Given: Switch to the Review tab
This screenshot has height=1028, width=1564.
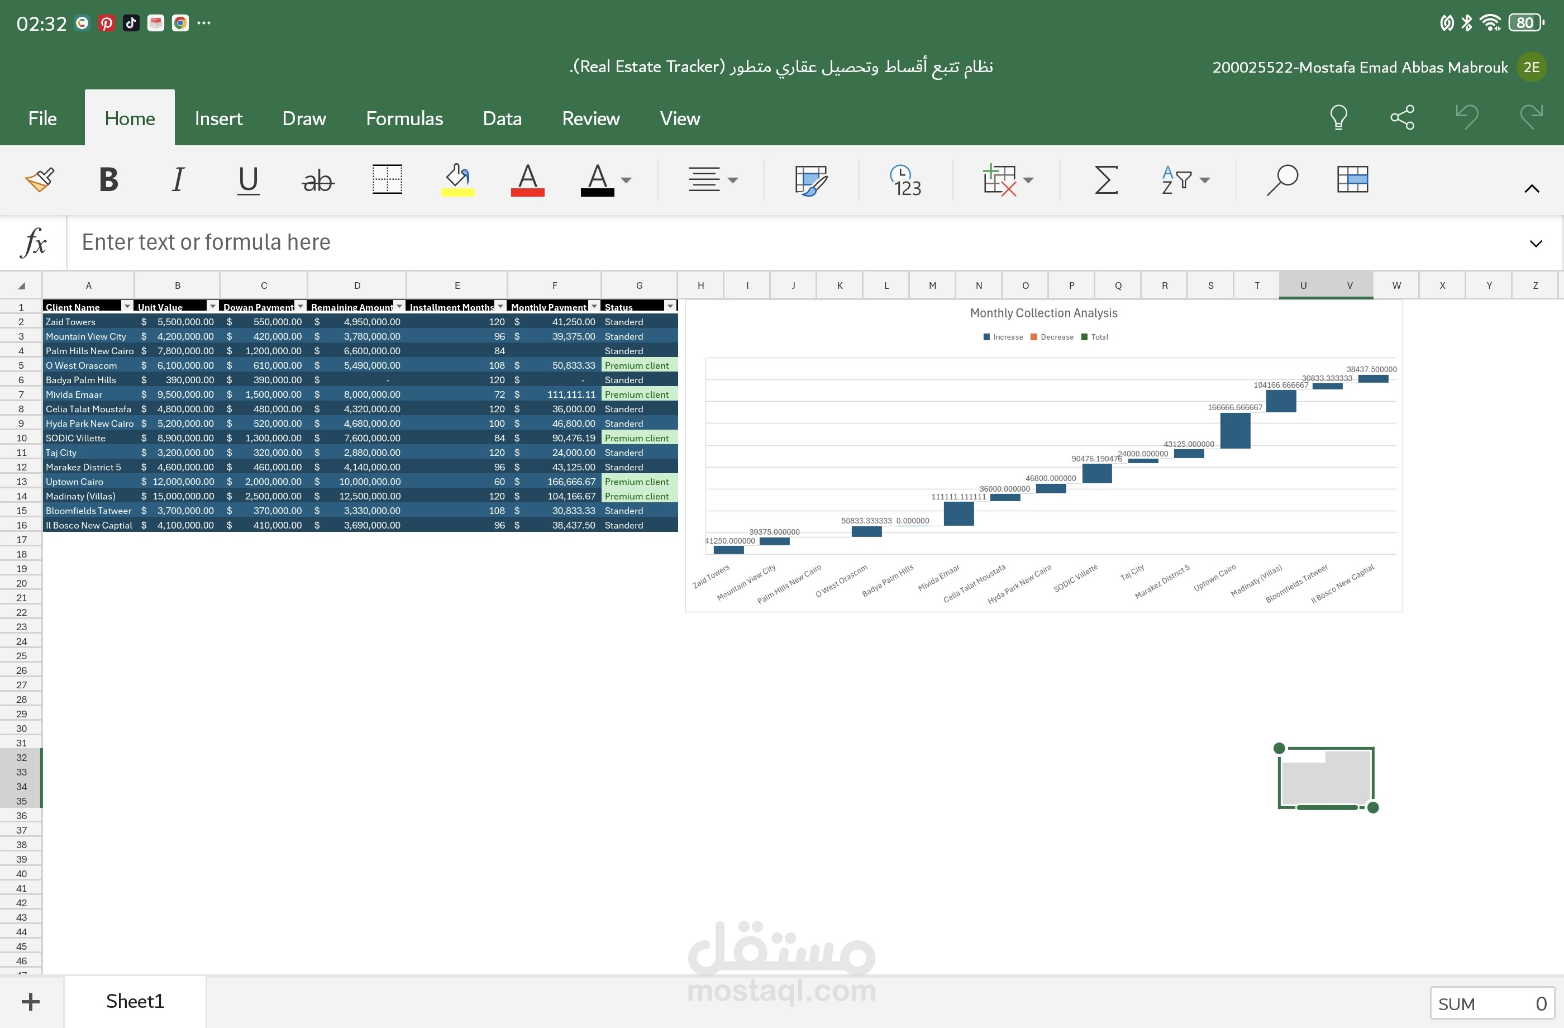Looking at the screenshot, I should pos(590,118).
